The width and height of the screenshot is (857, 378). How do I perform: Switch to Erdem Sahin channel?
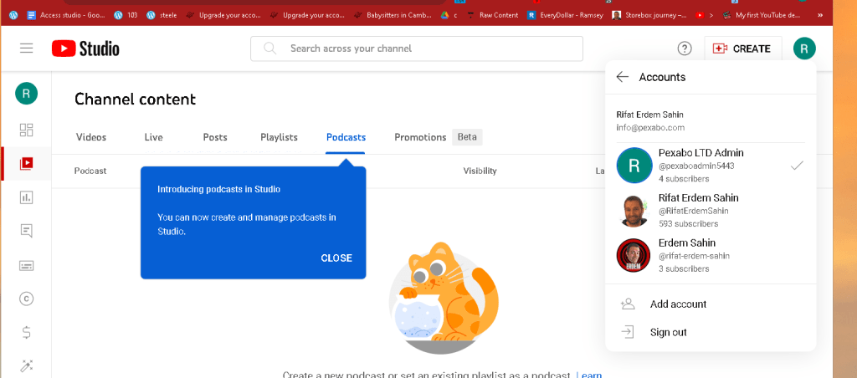[x=711, y=255]
